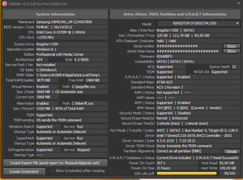Show the drive Serial number
This screenshot has width=243, height=180.
click(x=231, y=46)
